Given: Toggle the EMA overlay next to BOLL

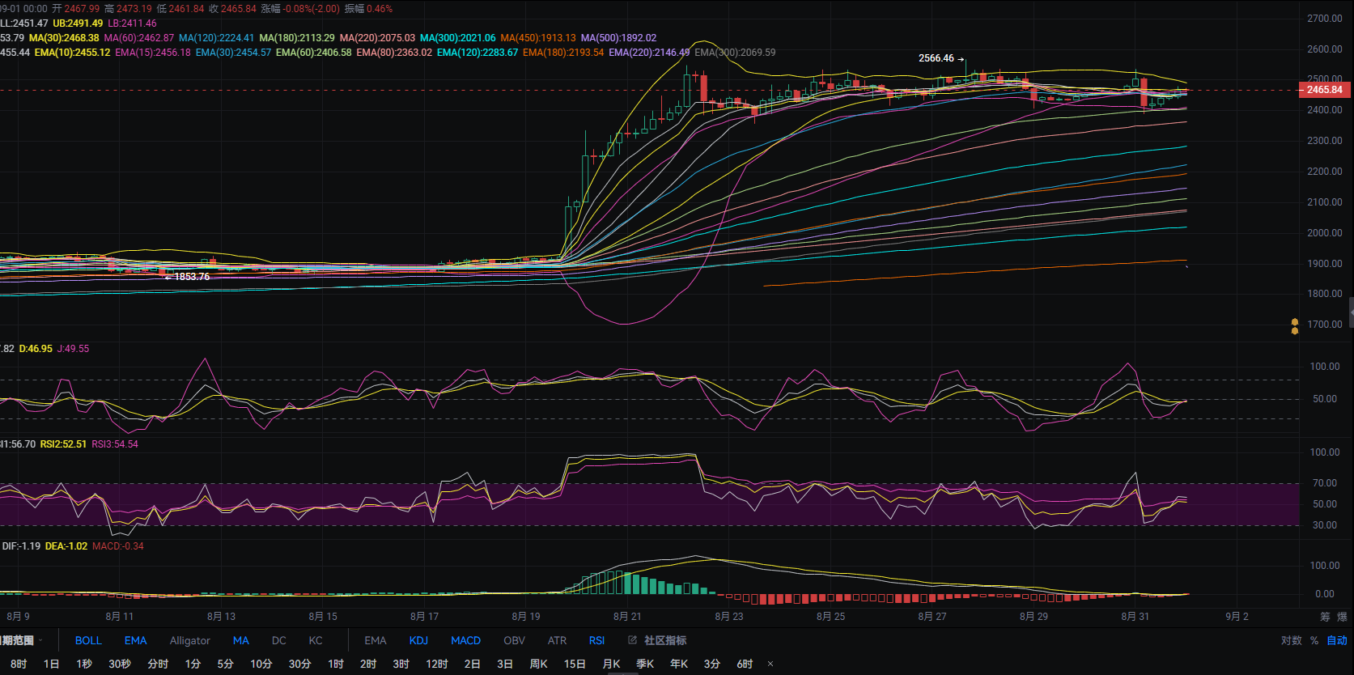Looking at the screenshot, I should [135, 640].
